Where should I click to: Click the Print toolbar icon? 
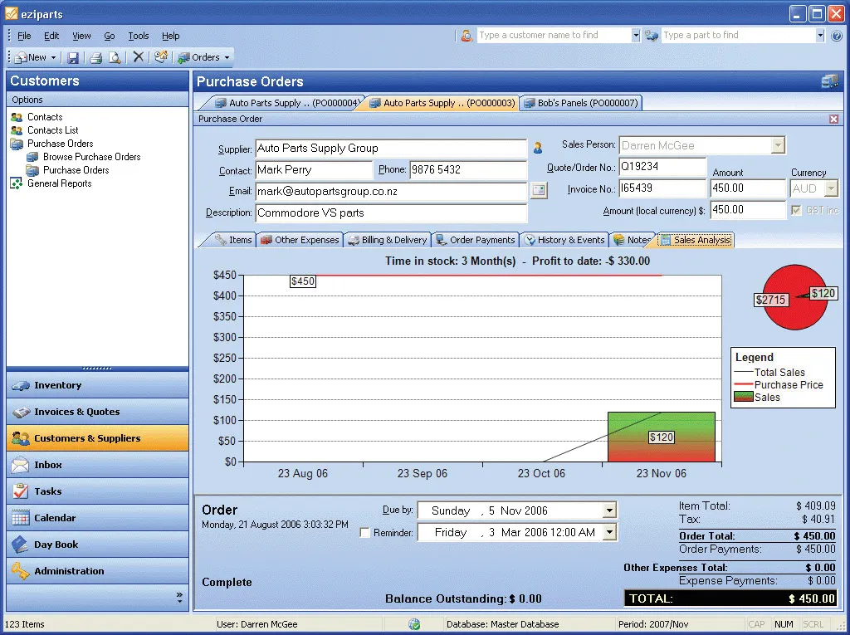click(x=96, y=57)
